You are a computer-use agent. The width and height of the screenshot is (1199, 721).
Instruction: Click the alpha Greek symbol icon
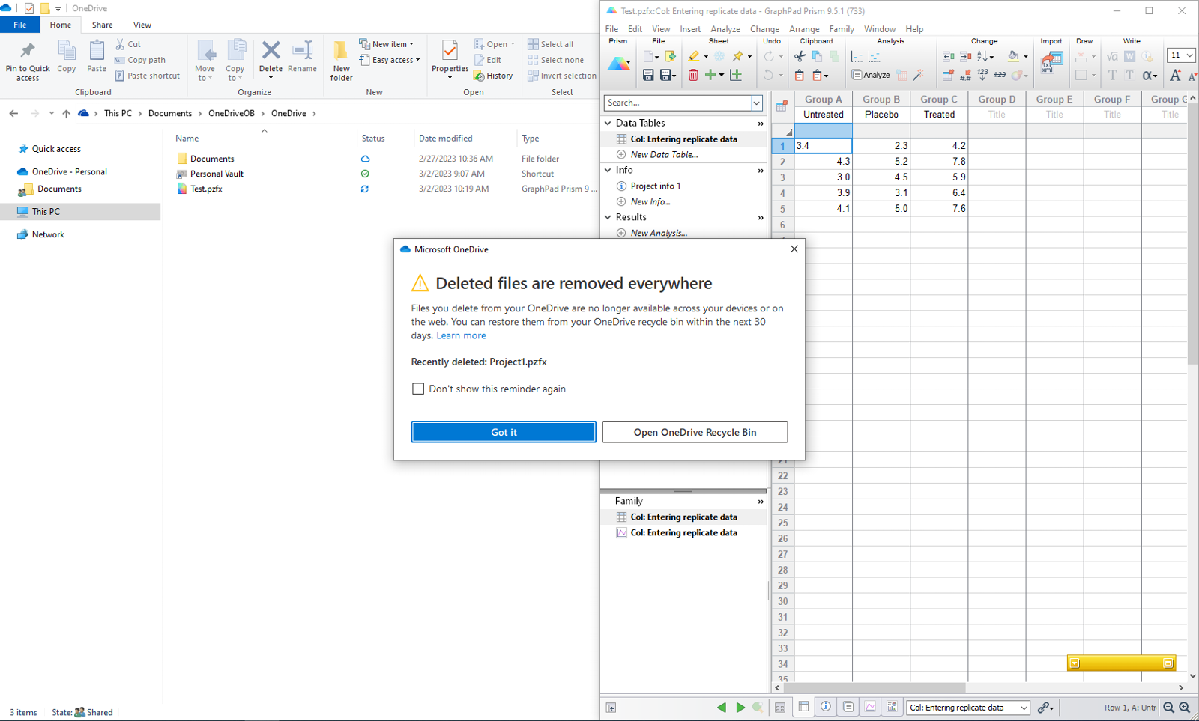click(x=1149, y=75)
